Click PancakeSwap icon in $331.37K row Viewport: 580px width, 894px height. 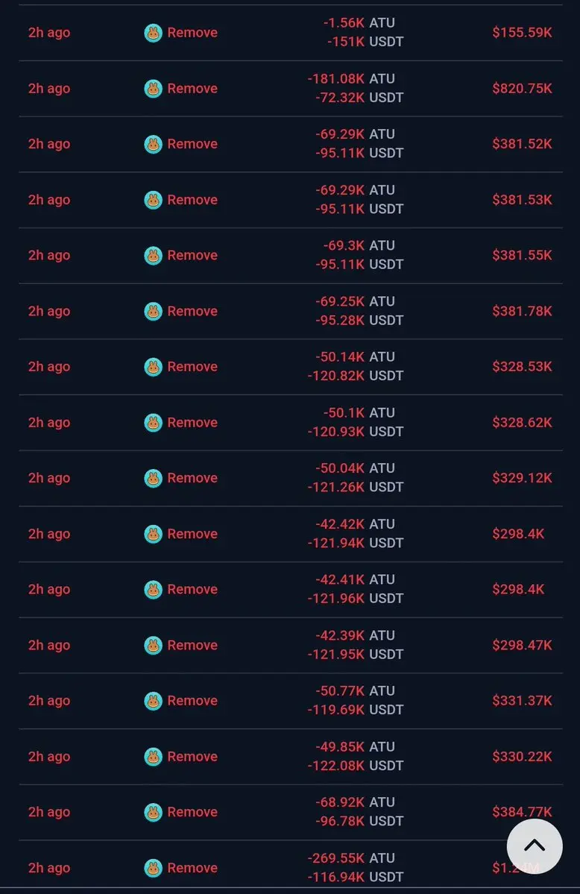click(x=153, y=701)
